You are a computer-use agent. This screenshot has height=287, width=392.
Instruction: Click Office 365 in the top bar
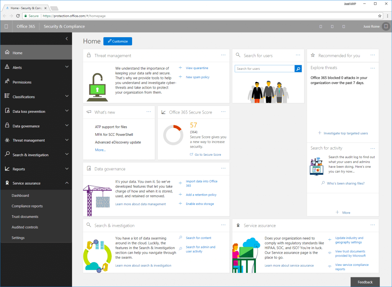(x=25, y=26)
